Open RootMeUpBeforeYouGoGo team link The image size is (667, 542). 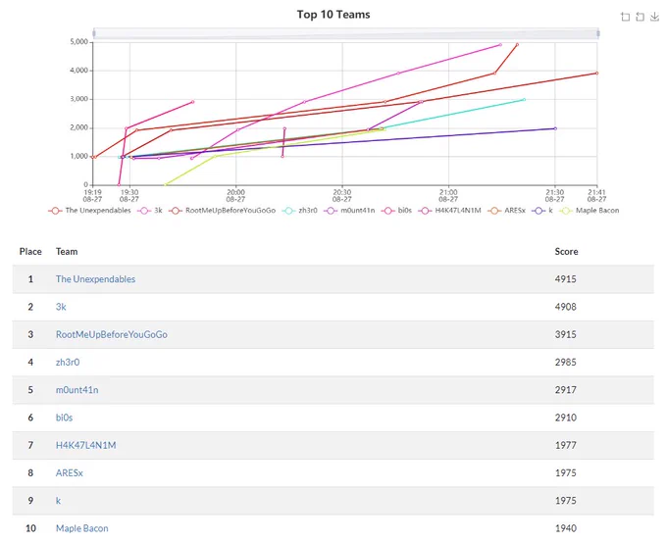click(x=112, y=334)
